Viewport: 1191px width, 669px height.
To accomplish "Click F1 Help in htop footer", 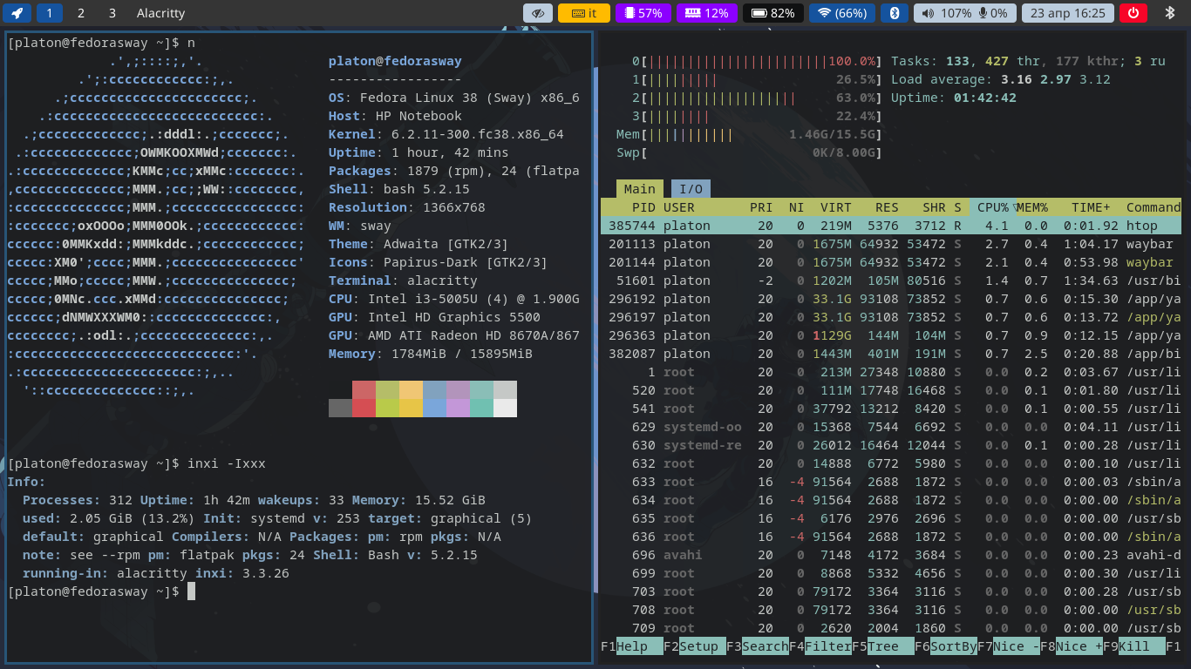I will tap(632, 646).
